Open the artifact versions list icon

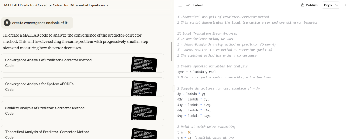[180, 5]
